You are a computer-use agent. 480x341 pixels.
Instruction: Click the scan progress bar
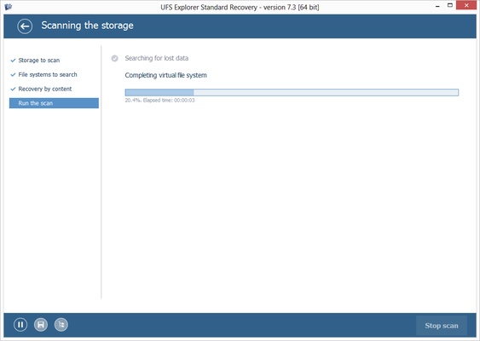pos(292,92)
